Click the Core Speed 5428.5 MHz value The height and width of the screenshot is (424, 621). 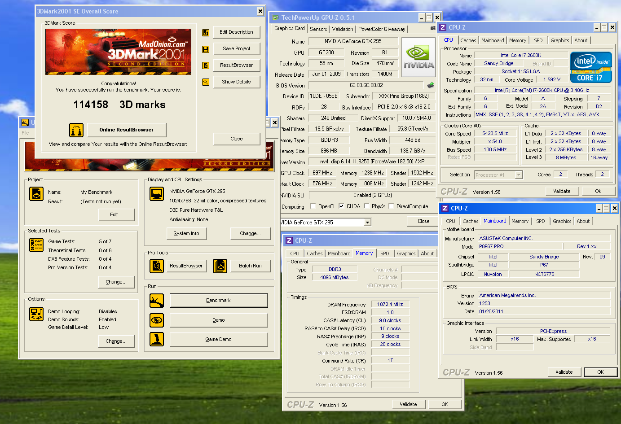tap(495, 134)
